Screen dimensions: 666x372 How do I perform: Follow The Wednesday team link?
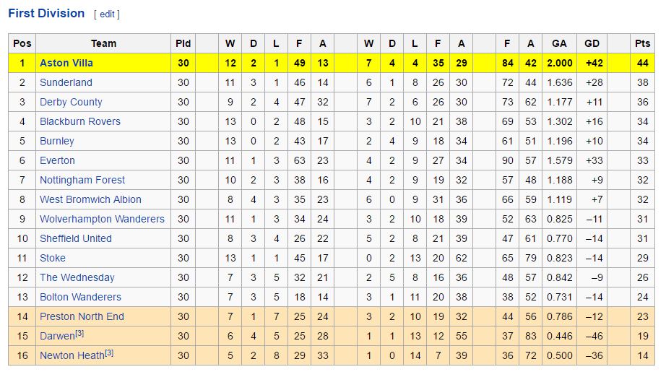pos(77,277)
